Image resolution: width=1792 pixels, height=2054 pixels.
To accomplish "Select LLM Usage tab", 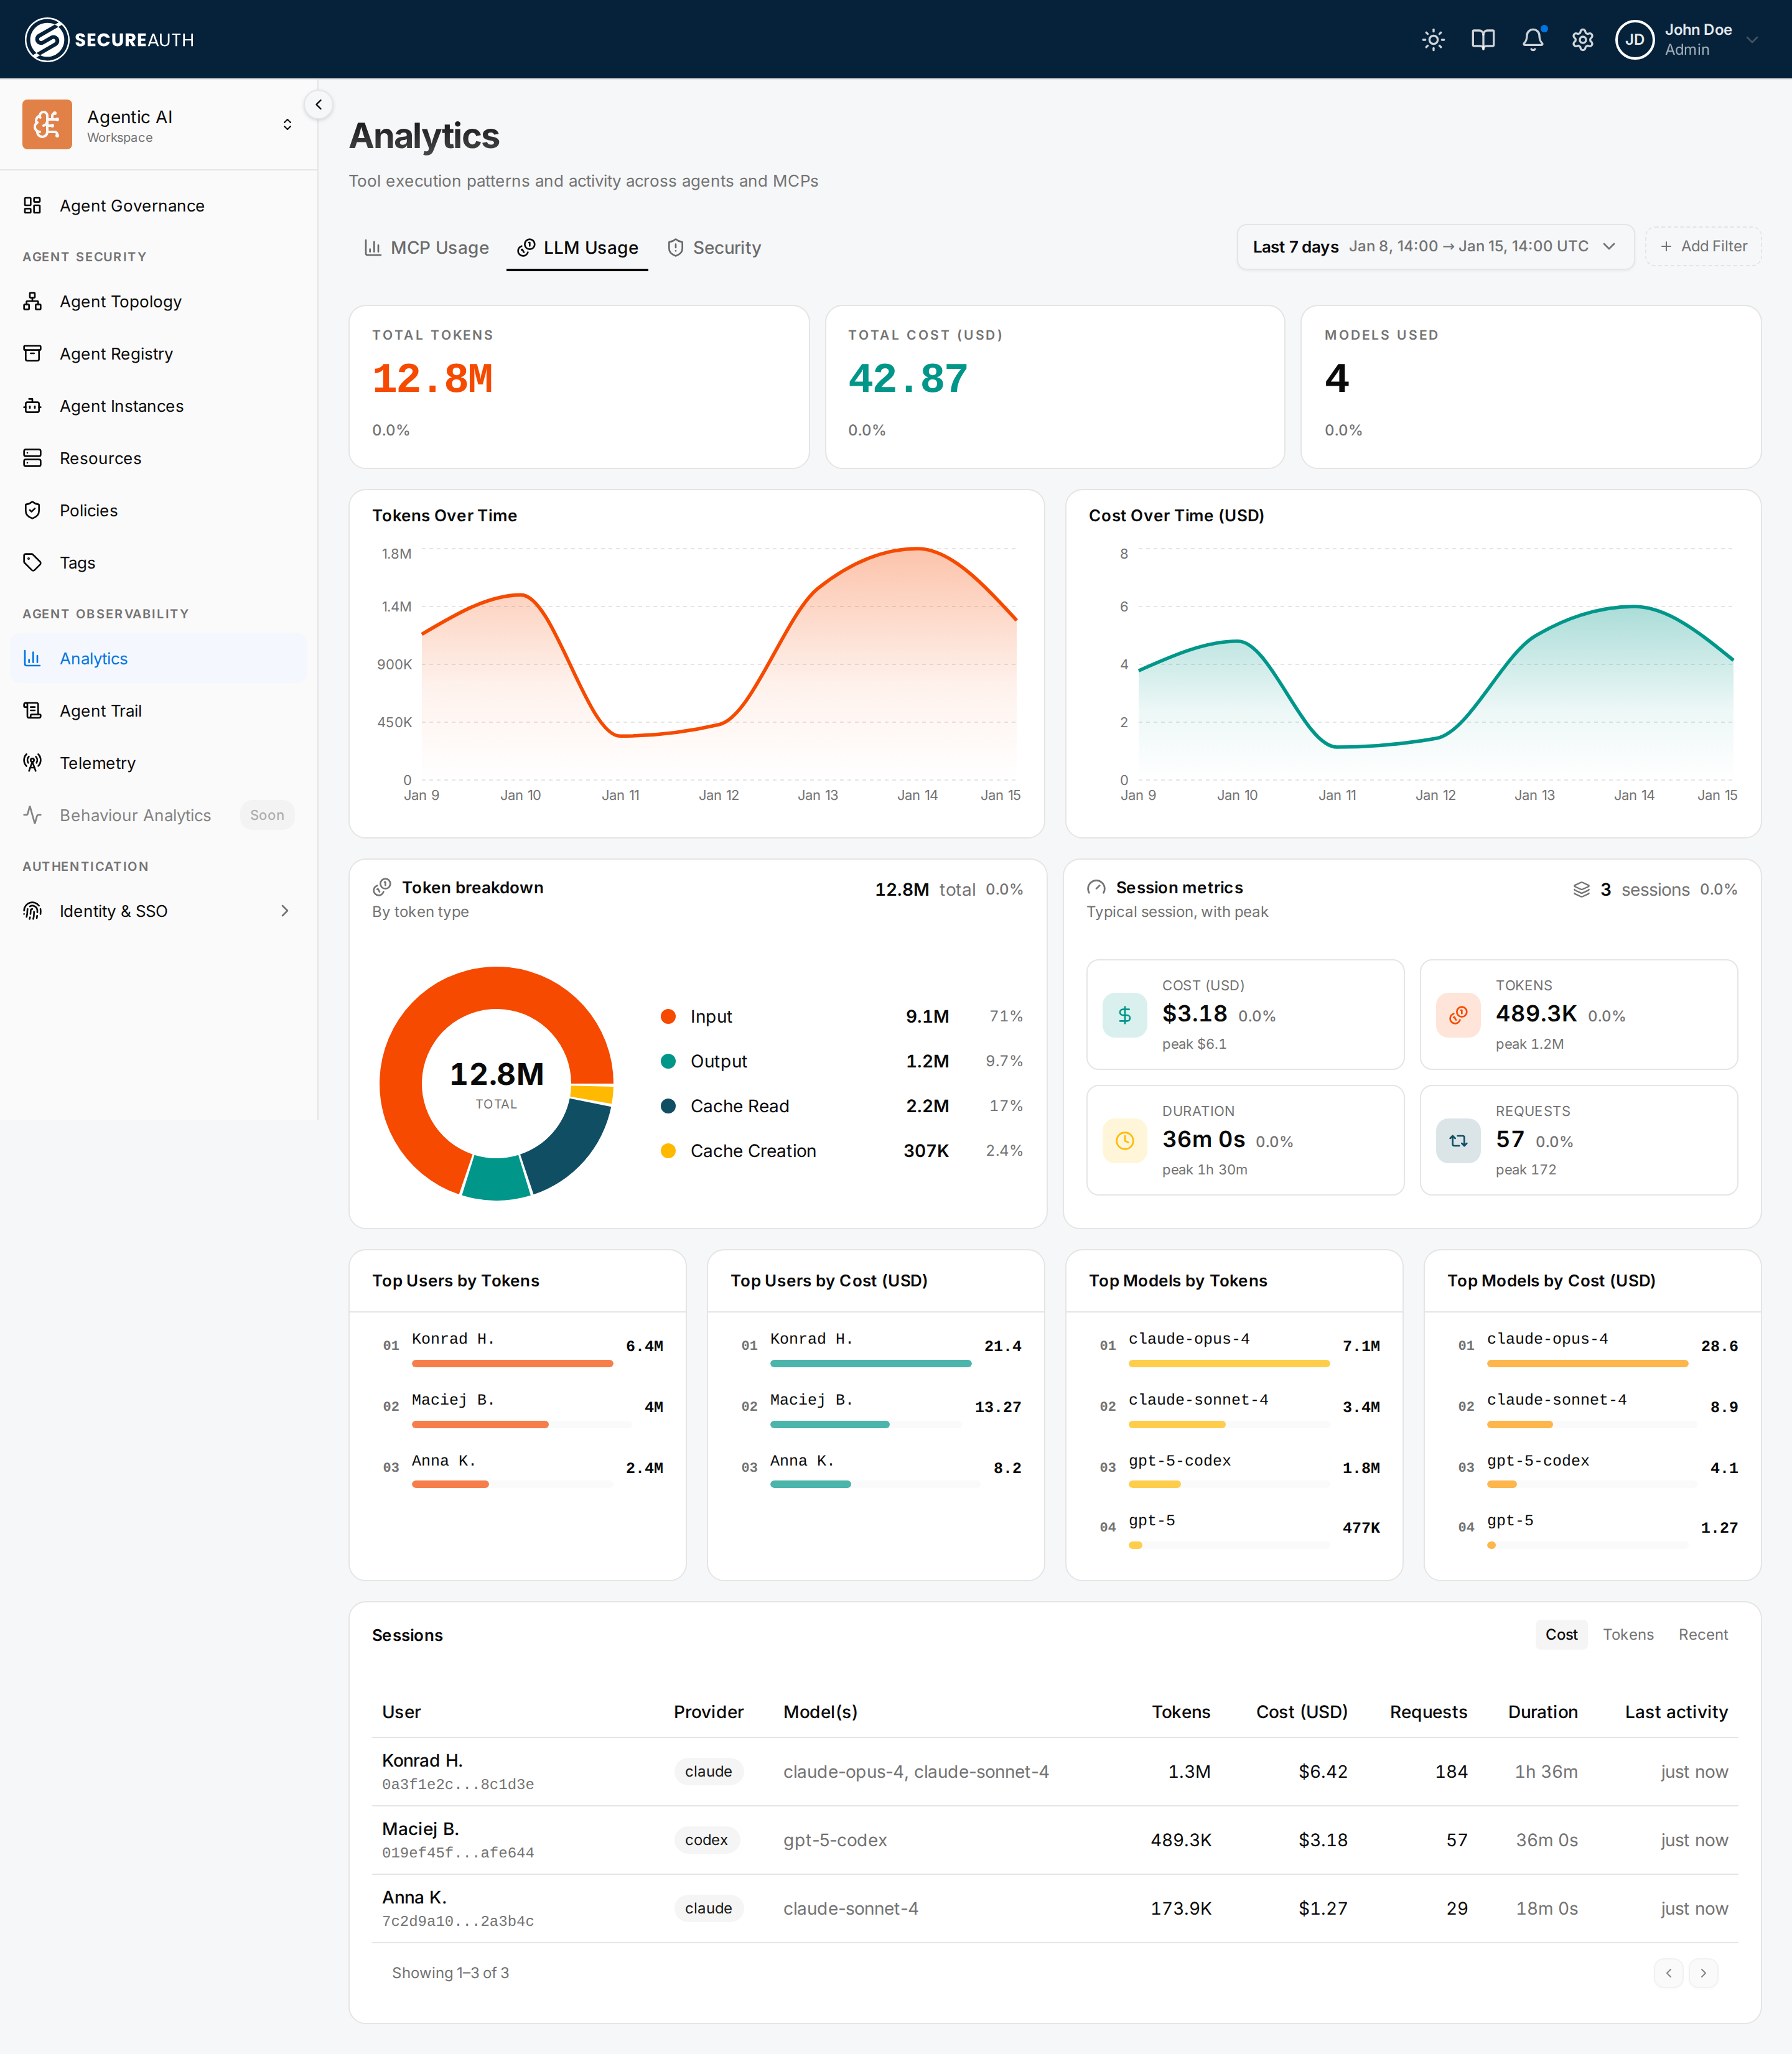I will (577, 248).
